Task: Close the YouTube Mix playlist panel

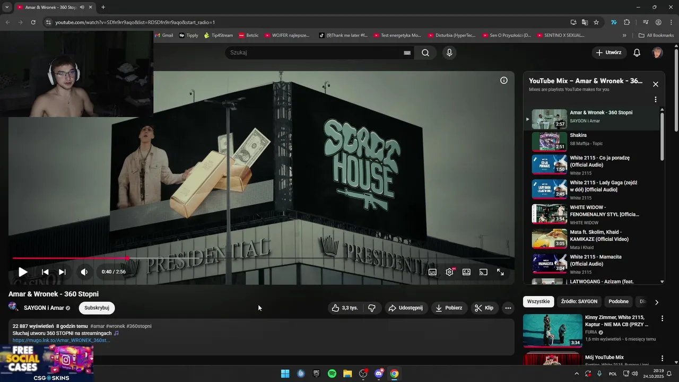Action: (x=656, y=84)
